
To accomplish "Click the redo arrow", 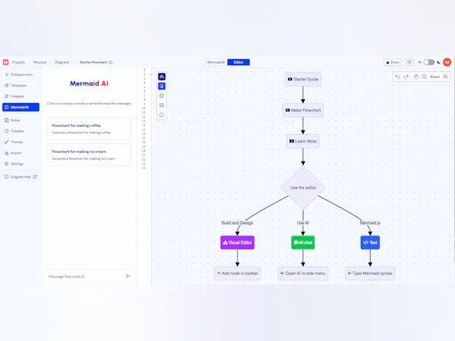I will (x=406, y=77).
